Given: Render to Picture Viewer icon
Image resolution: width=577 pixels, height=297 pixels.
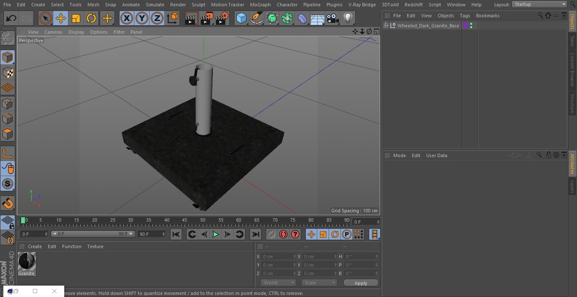Looking at the screenshot, I should click(207, 19).
